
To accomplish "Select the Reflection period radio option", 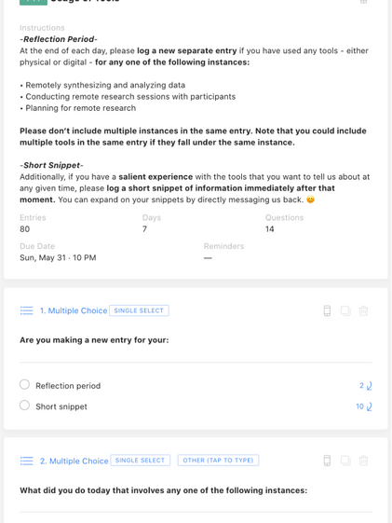I will pyautogui.click(x=24, y=384).
